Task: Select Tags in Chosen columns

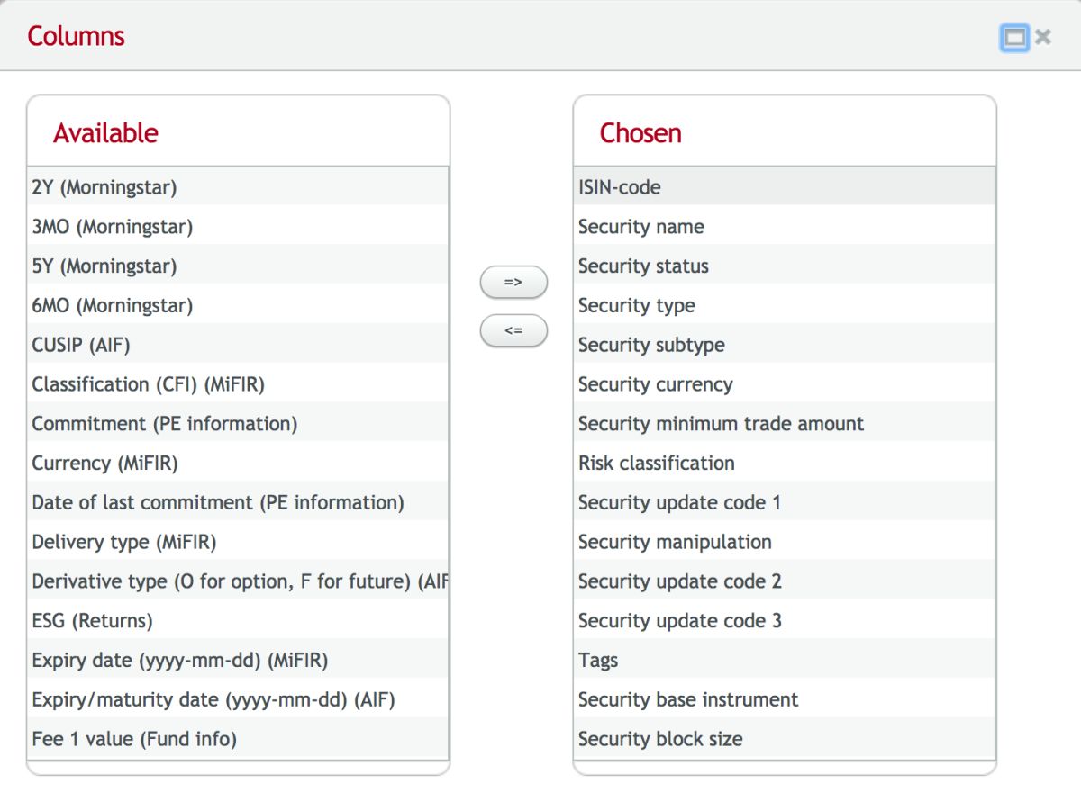Action: tap(598, 661)
